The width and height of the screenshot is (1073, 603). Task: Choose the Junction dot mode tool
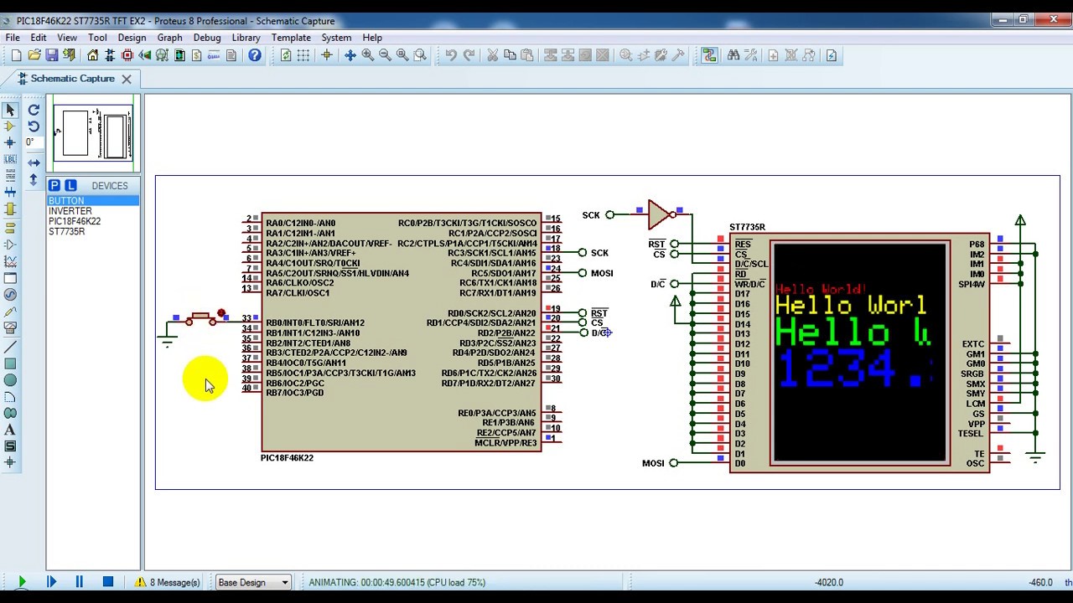10,142
